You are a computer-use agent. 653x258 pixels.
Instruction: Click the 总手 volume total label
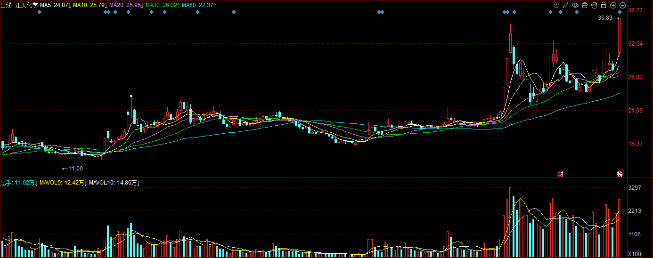19,182
